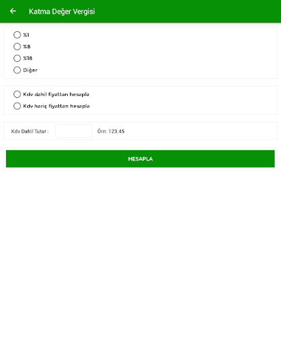Enable Kdv dahil fiyattan hesapla radio circle
281x348 pixels.
(x=17, y=94)
